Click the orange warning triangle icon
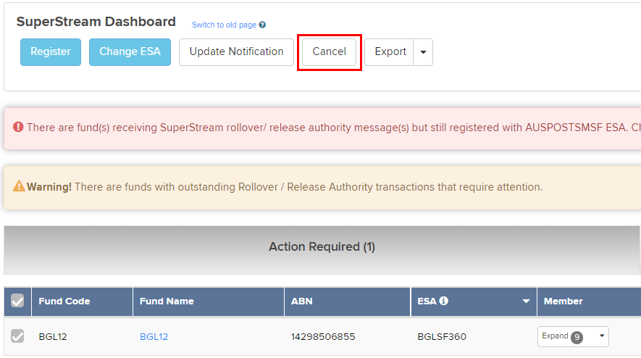The width and height of the screenshot is (641, 358). (19, 187)
